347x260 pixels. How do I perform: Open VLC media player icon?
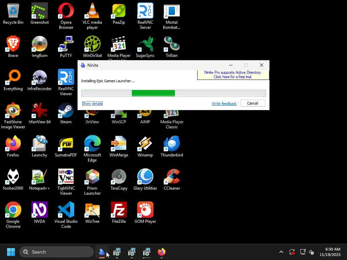tap(92, 16)
